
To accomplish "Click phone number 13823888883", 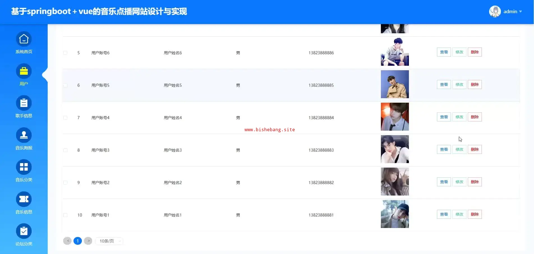I will (x=321, y=150).
